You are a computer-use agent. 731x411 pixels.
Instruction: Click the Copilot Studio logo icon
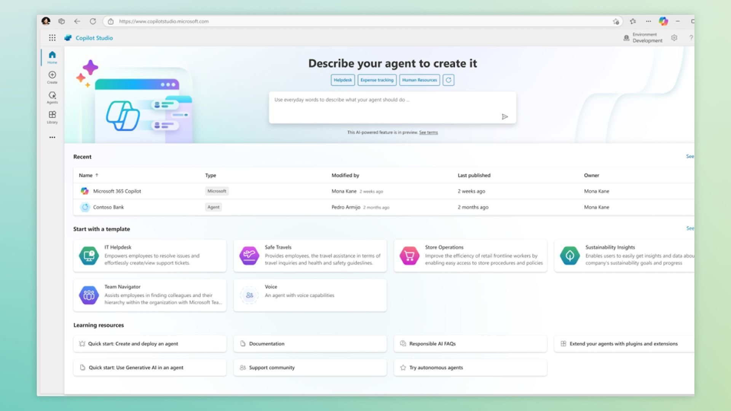click(x=68, y=38)
